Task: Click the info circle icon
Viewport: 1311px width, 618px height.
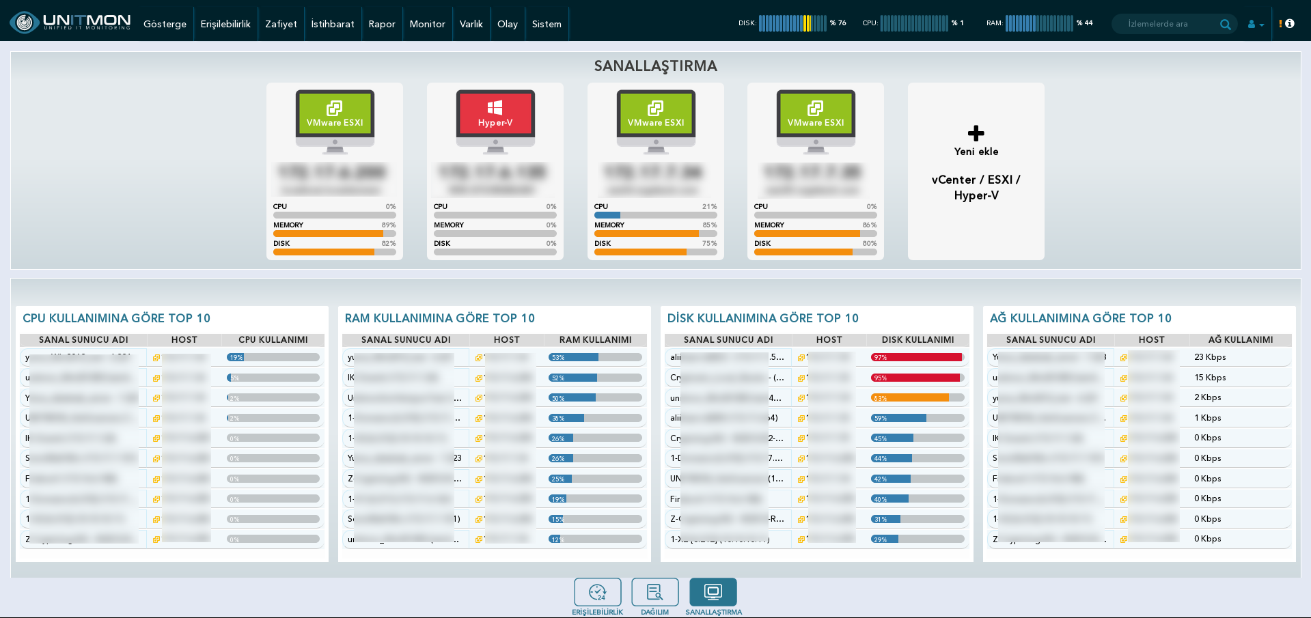Action: pyautogui.click(x=1290, y=23)
